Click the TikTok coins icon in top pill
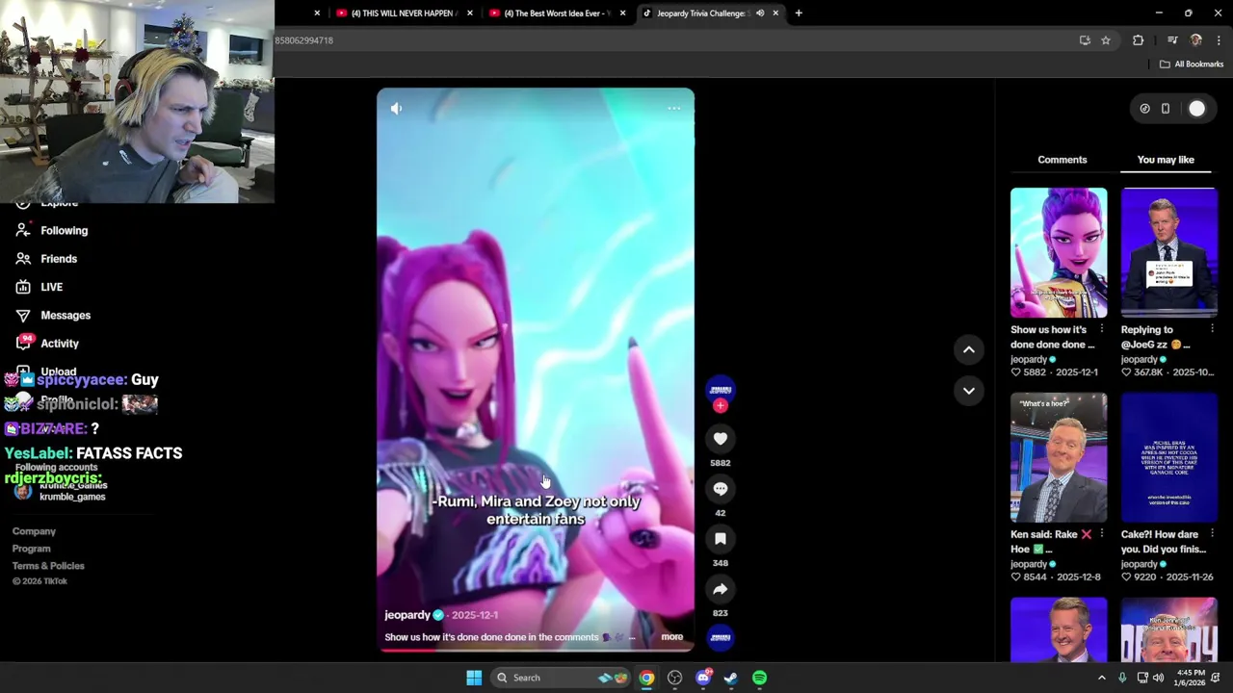The width and height of the screenshot is (1233, 693). [x=1144, y=109]
